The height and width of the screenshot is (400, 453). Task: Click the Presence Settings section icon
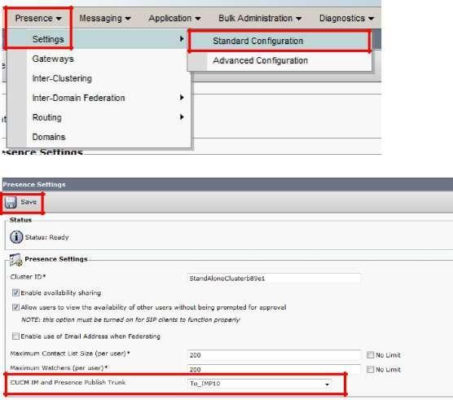coord(15,259)
